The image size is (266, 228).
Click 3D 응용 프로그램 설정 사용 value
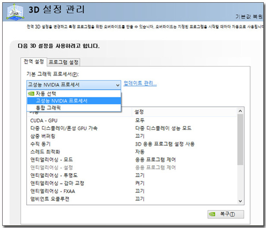[x=165, y=144]
